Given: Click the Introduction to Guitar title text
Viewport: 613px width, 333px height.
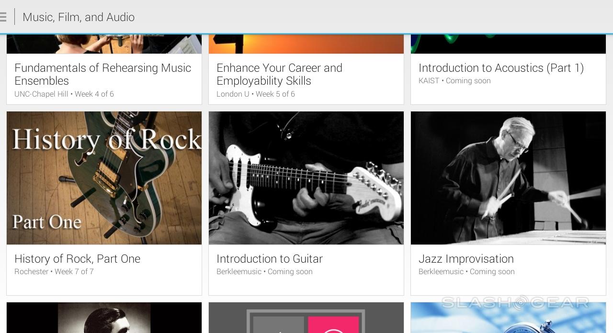Looking at the screenshot, I should (270, 259).
